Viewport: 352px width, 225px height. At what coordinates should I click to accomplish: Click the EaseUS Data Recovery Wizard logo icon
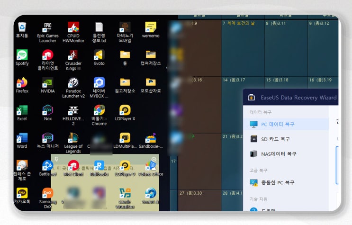pos(251,98)
